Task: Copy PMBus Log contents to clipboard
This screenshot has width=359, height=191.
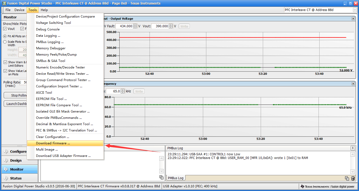Action: (x=347, y=178)
